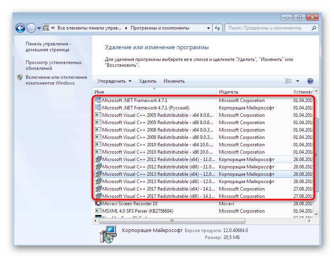Click 'Корпорация Майкрософт' publisher in .NET Русский row
334x258 pixels.
[x=247, y=108]
